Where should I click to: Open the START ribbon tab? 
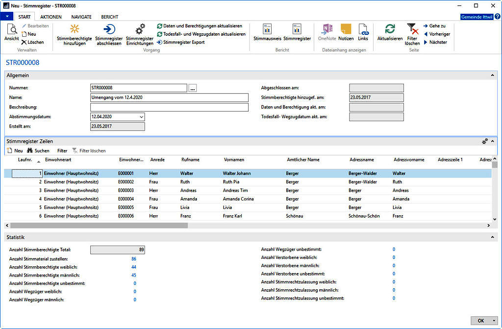coord(25,17)
